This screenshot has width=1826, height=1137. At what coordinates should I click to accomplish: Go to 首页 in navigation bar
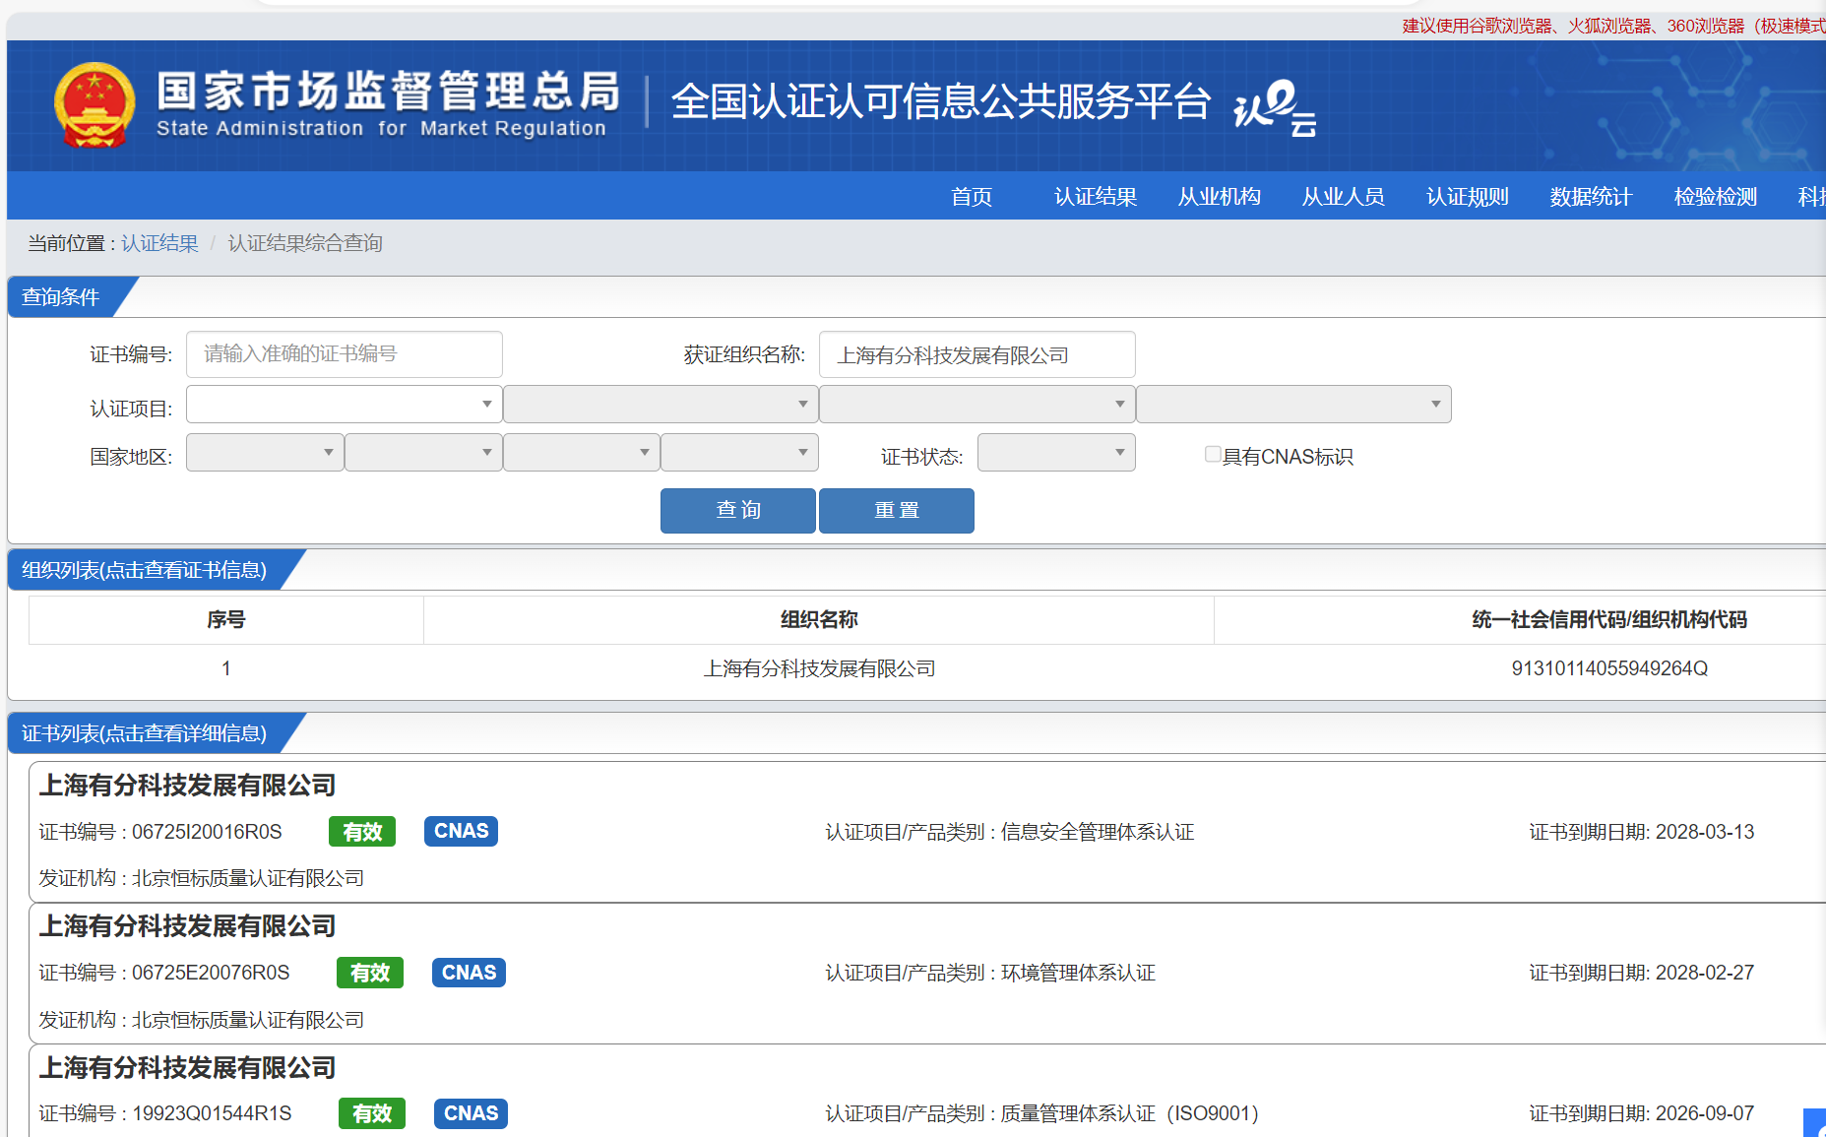pos(972,197)
